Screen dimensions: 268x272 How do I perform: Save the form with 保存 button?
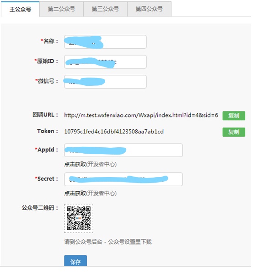click(75, 261)
